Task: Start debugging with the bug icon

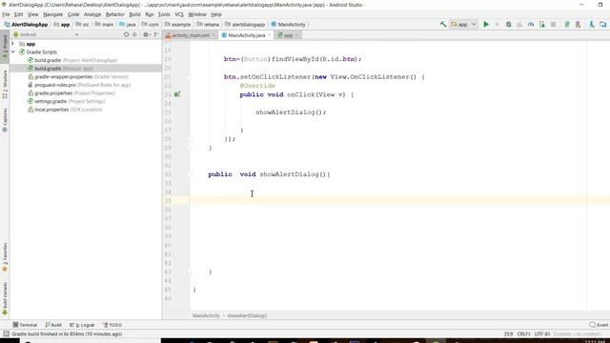Action: point(508,24)
